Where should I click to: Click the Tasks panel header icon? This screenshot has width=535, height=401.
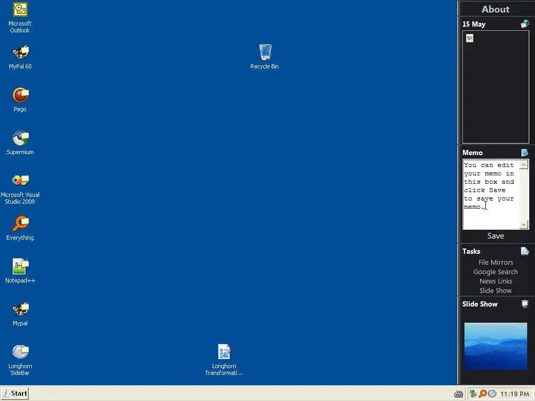[525, 251]
